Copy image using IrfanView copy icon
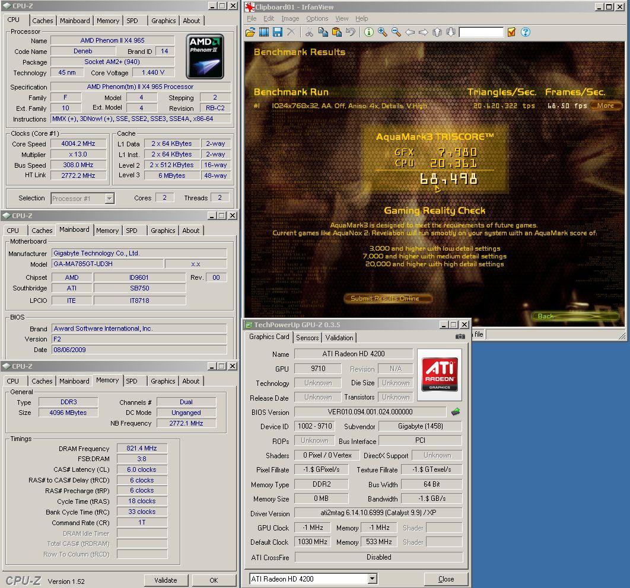Screen dimensions: 630x588 coord(323,32)
